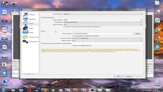This screenshot has width=163, height=92.
Task: Adjust the video bitrate spinner arrows
Action: pyautogui.click(x=141, y=20)
